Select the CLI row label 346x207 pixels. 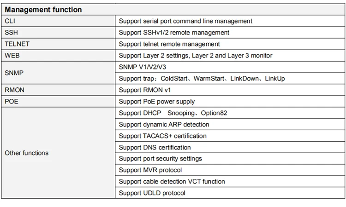pyautogui.click(x=10, y=21)
